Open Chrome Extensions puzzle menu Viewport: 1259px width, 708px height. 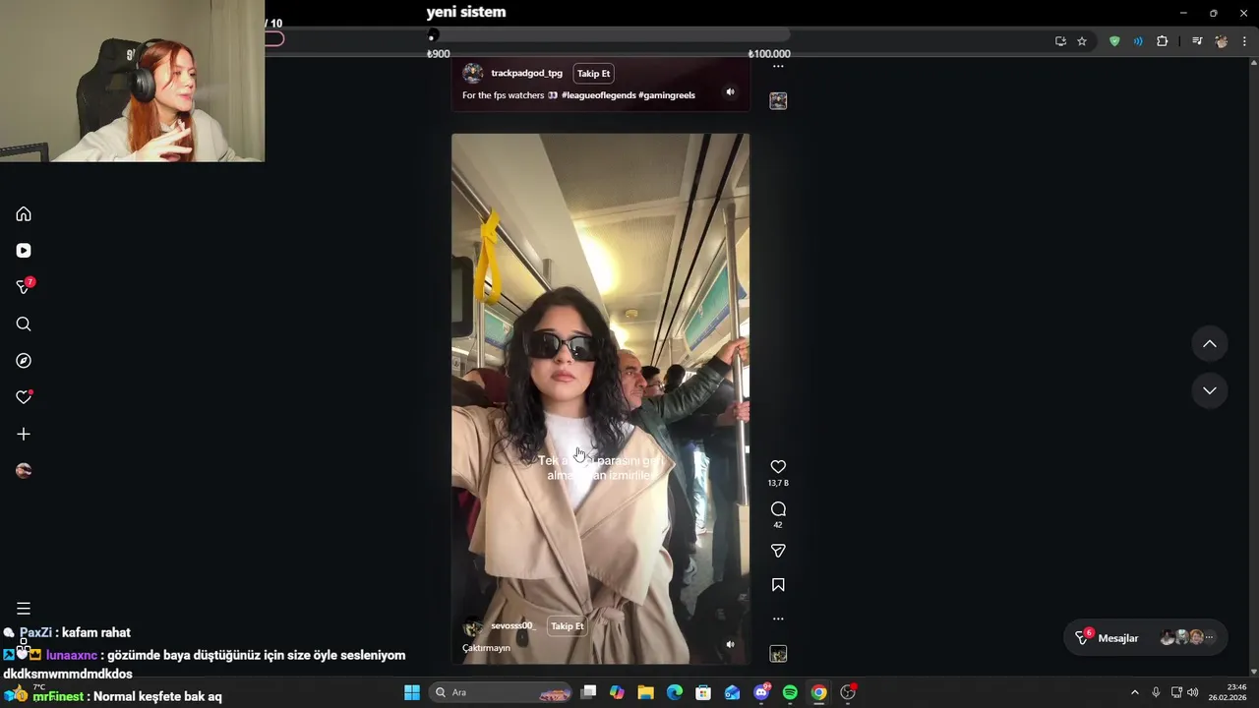1162,41
